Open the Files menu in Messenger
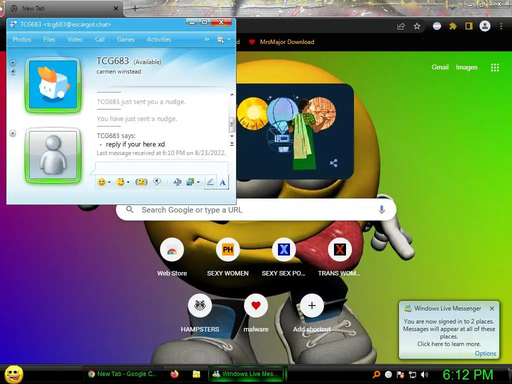512x384 pixels. (49, 39)
